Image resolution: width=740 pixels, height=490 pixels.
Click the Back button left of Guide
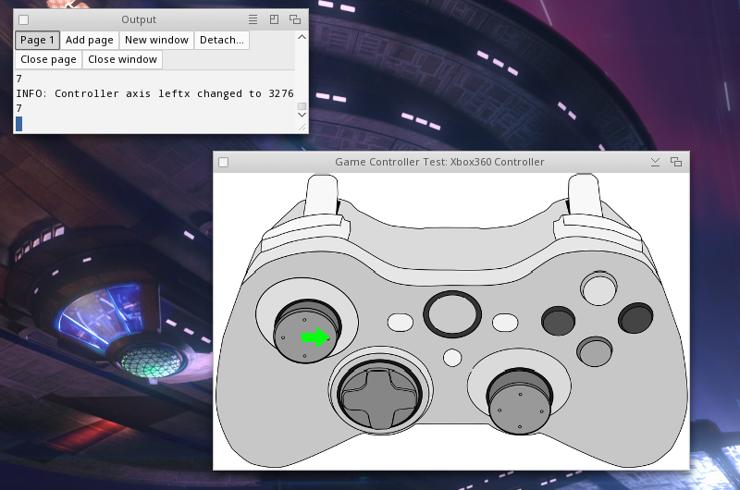[401, 323]
